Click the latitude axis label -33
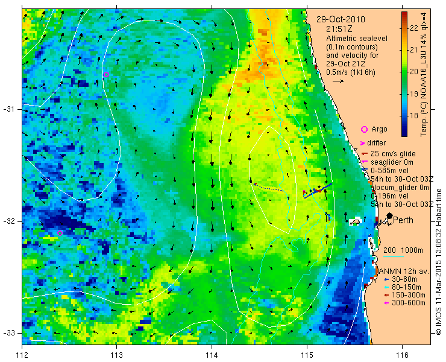Viewport: 446px width, 362px height. point(8,333)
